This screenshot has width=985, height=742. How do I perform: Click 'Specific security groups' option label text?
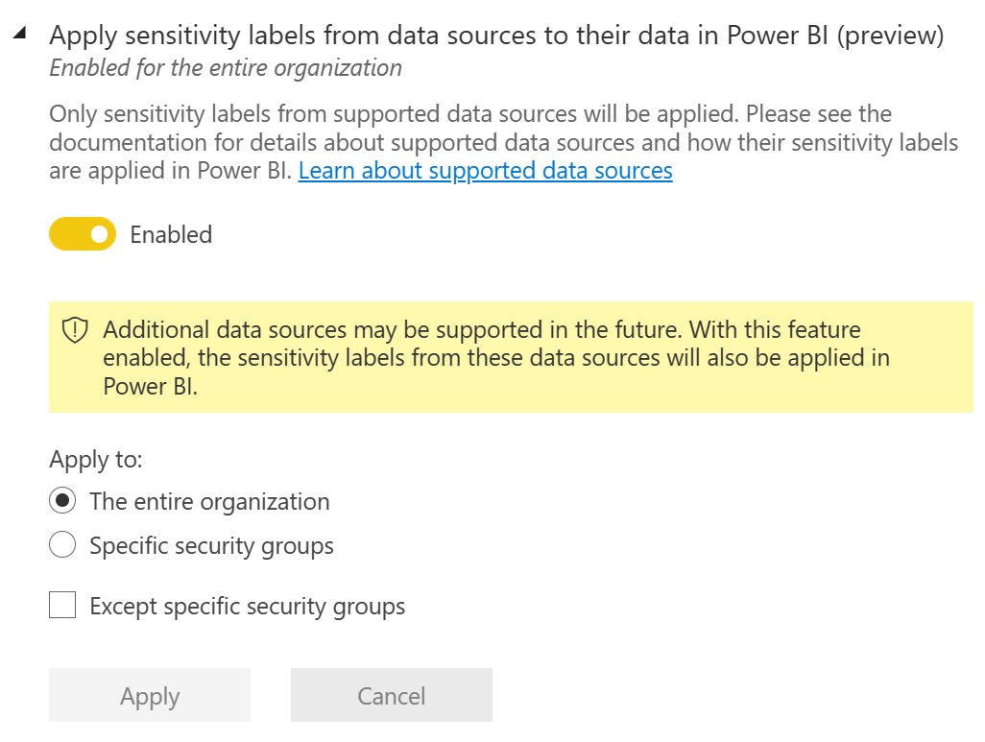click(x=211, y=546)
